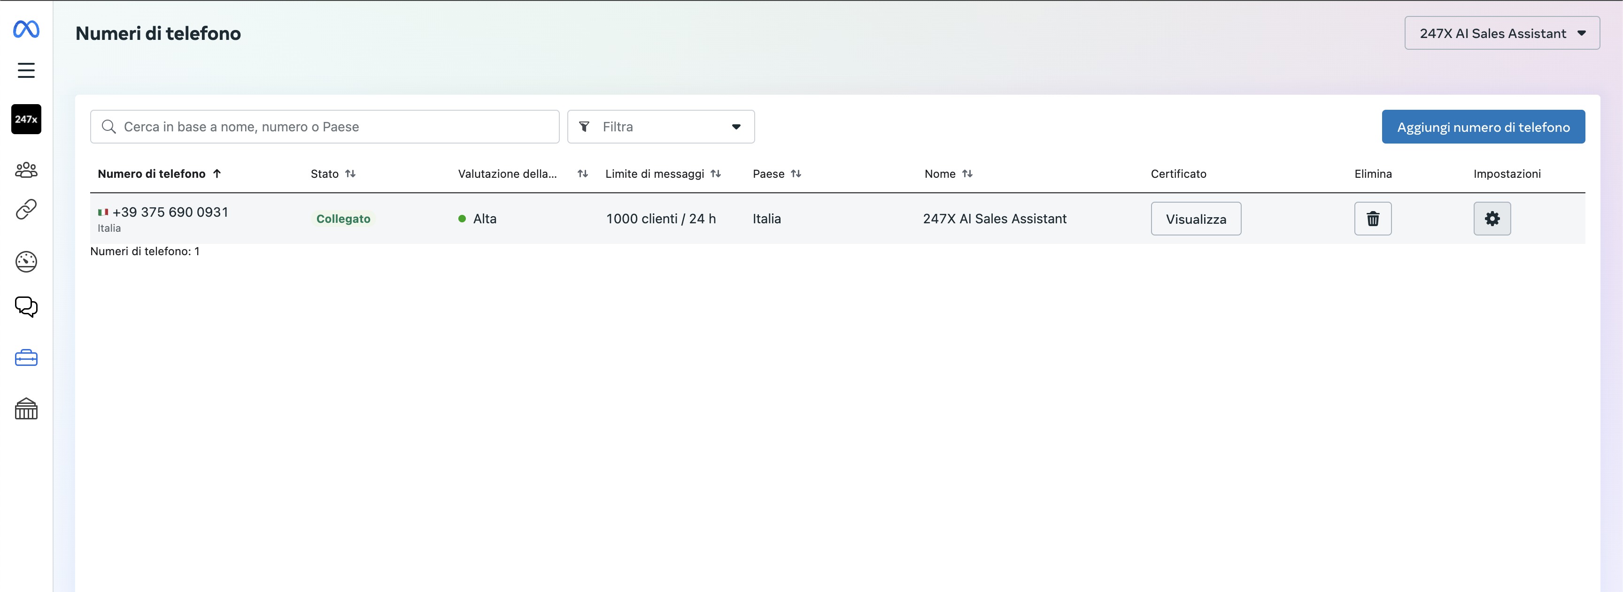
Task: Click the Numeri di telefono page title
Action: (158, 33)
